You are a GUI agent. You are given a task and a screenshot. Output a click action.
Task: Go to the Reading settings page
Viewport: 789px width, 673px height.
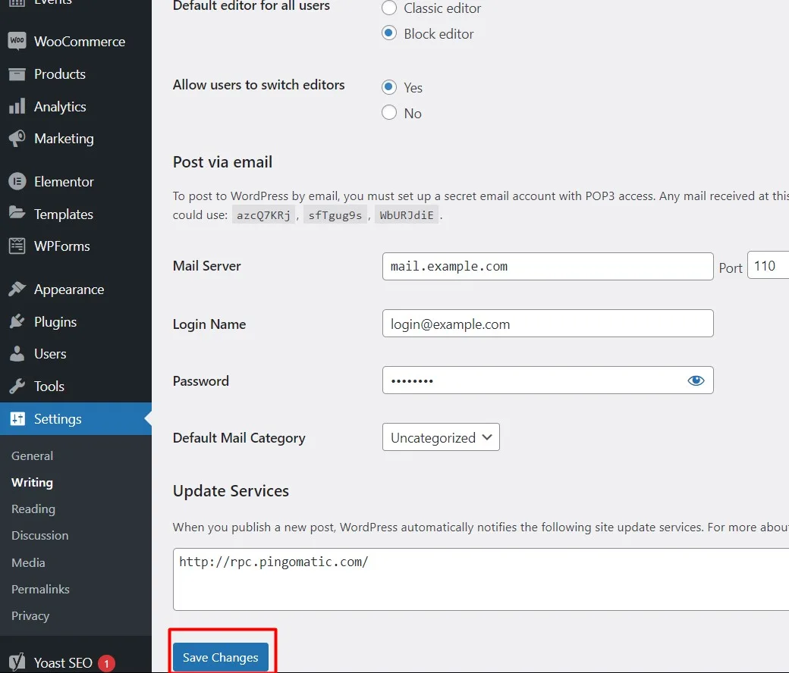pyautogui.click(x=33, y=509)
